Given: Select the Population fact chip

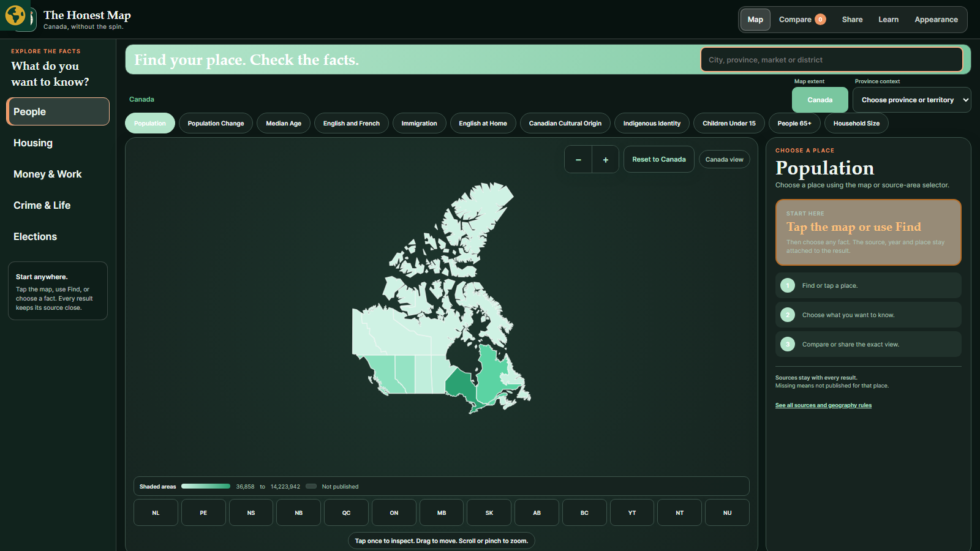Looking at the screenshot, I should coord(150,123).
